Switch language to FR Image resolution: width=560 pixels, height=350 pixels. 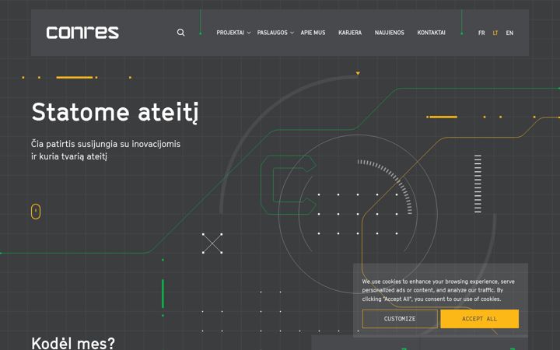(x=481, y=33)
